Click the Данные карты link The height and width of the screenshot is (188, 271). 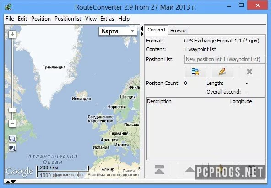(69, 175)
